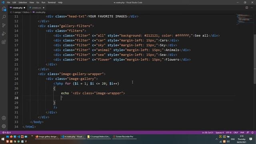Viewport: 256px width, 144px height.
Task: Open the Terminal menu
Action: point(52,2)
